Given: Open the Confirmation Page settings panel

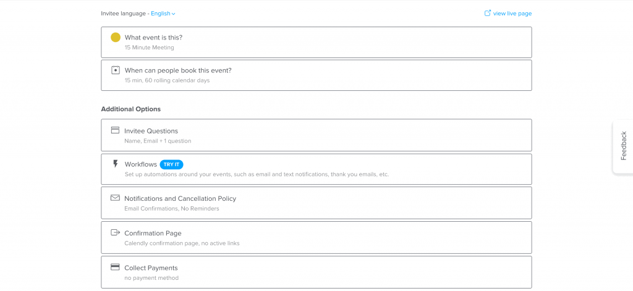Looking at the screenshot, I should point(316,237).
